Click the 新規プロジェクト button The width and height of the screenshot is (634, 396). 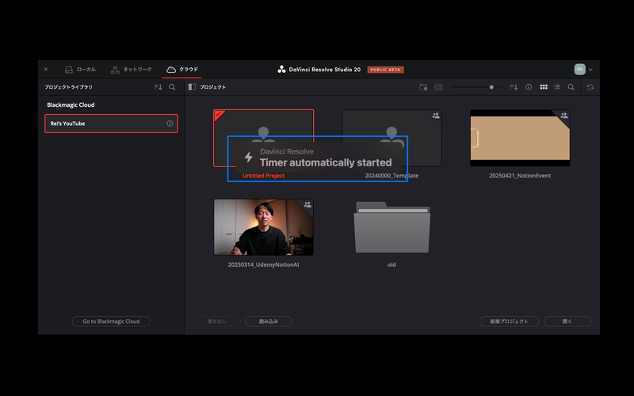(509, 322)
